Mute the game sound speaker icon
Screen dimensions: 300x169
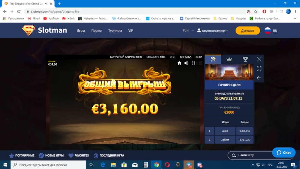point(186,63)
